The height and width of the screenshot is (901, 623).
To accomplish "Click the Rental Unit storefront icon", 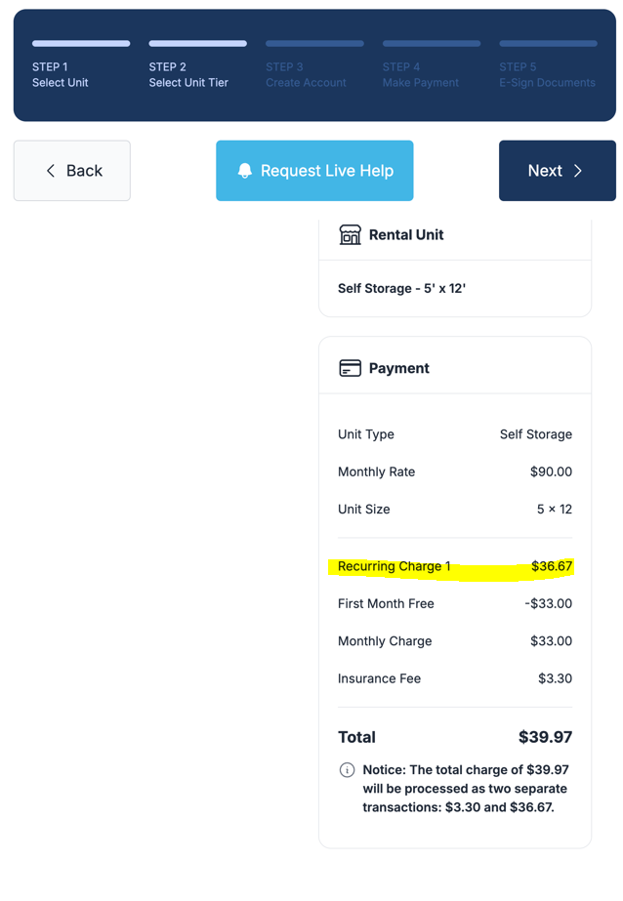I will pyautogui.click(x=349, y=234).
